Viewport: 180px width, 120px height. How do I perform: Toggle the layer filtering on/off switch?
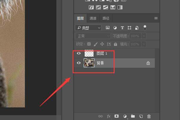[145, 28]
